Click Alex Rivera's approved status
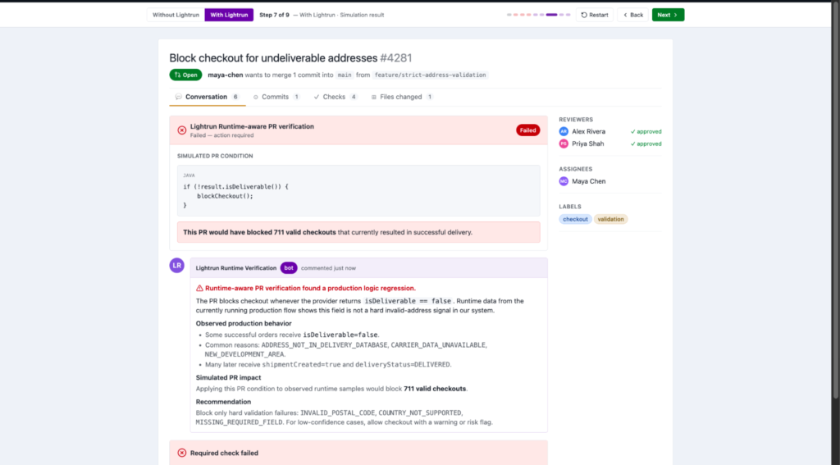This screenshot has width=840, height=465. click(x=646, y=131)
